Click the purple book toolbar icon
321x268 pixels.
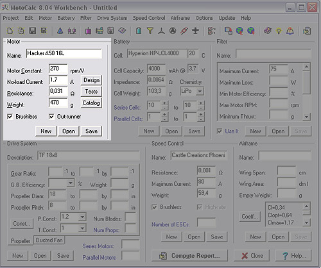pyautogui.click(x=268, y=31)
